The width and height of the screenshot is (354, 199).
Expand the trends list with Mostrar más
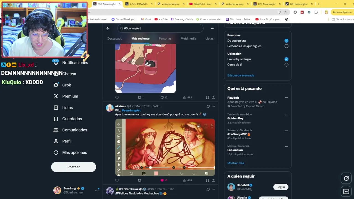click(236, 163)
